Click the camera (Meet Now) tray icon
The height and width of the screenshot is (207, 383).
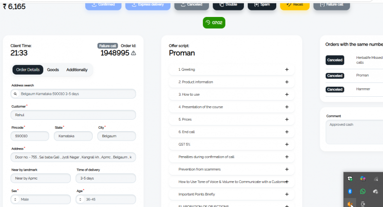(363, 204)
